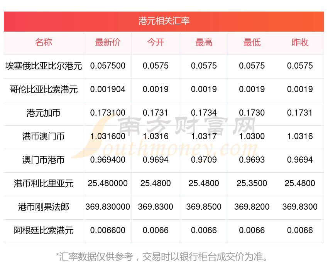Click the 昨收 value 25.4800
328x269 pixels.
pos(300,183)
